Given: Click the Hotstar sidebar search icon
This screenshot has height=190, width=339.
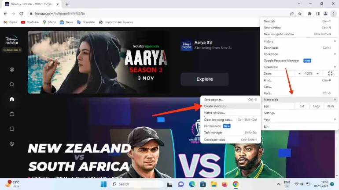Looking at the screenshot, I should [12, 84].
